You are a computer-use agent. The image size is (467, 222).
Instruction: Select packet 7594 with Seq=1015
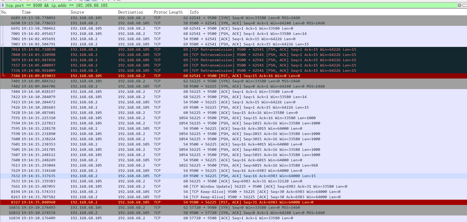[x=233, y=123]
